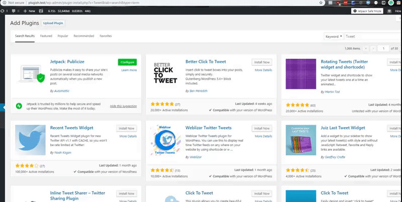Click the Yoast SEO icon in admin bar

(x=41, y=11)
